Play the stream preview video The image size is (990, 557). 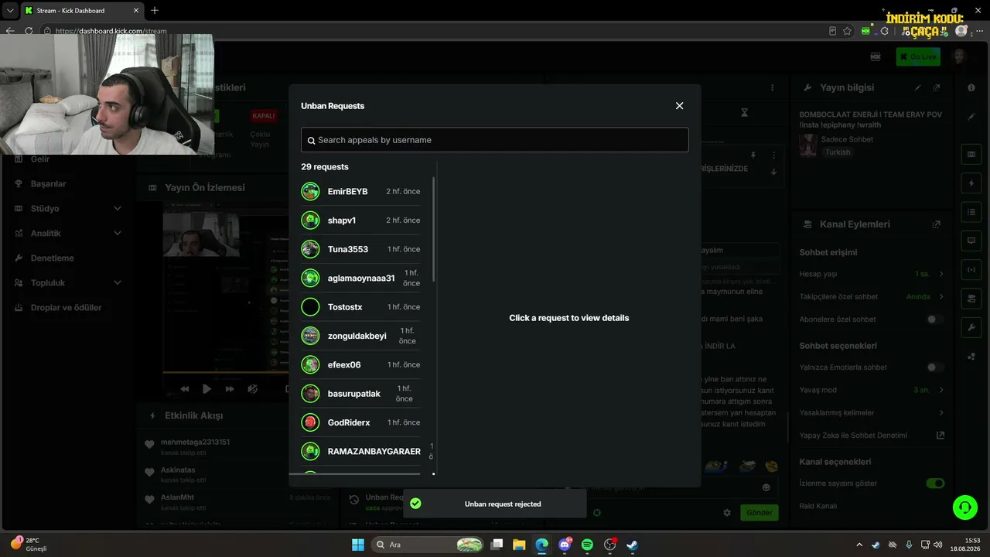pos(207,388)
